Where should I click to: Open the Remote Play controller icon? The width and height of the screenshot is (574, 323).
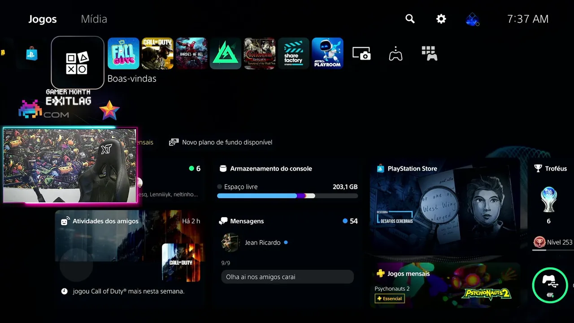[x=396, y=53]
